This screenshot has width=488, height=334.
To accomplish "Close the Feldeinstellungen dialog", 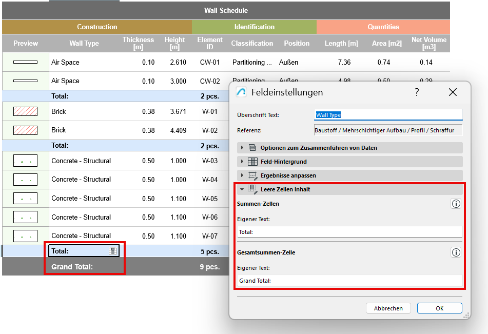I will click(x=453, y=92).
